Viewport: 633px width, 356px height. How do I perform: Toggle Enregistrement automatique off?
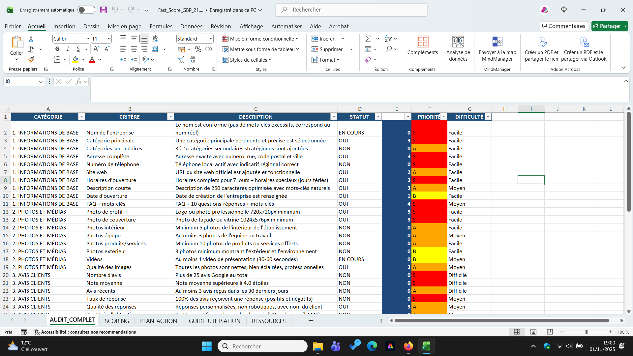tap(86, 10)
